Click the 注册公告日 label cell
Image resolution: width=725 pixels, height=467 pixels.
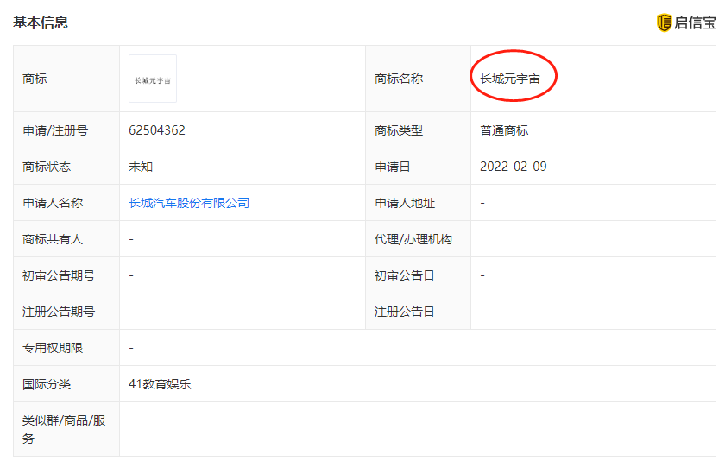click(x=418, y=312)
